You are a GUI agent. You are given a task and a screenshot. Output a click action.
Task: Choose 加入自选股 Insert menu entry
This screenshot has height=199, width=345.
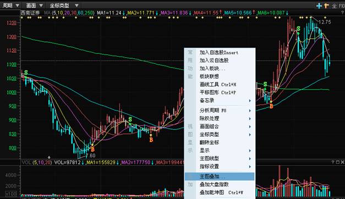pos(220,53)
